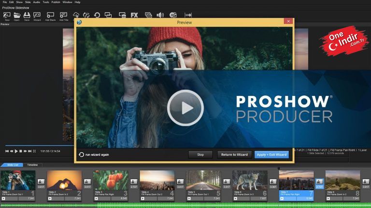The width and height of the screenshot is (371, 208).
Task: Click the green audio waveform track
Action: [185, 206]
